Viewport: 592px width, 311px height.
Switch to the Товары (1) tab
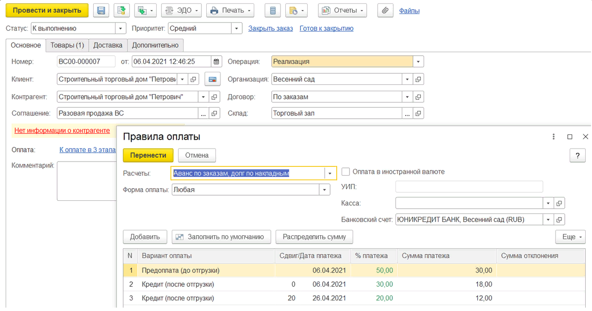point(67,45)
